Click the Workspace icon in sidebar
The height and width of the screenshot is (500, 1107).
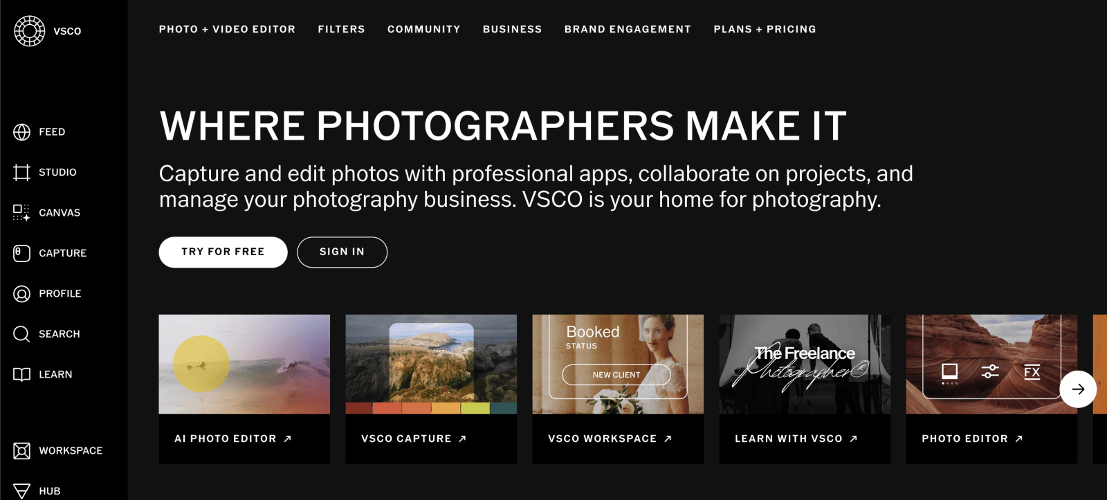[22, 451]
